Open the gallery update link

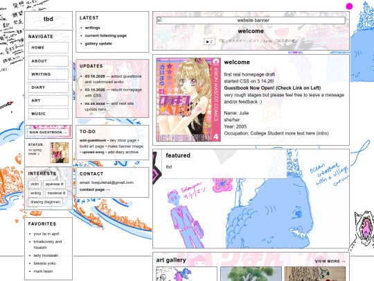[98, 44]
